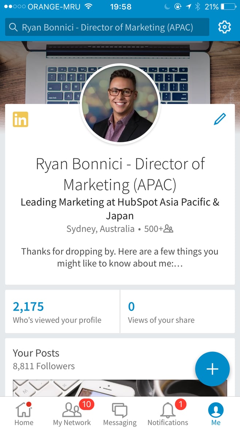Image resolution: width=240 pixels, height=428 pixels.
Task: Tap the battery icon in status bar
Action: click(228, 7)
